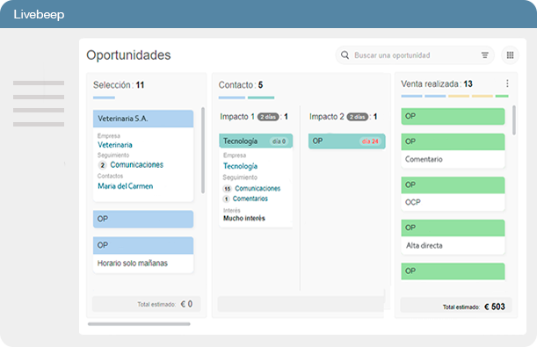
Task: Click the 1 comments count badge
Action: click(x=226, y=199)
